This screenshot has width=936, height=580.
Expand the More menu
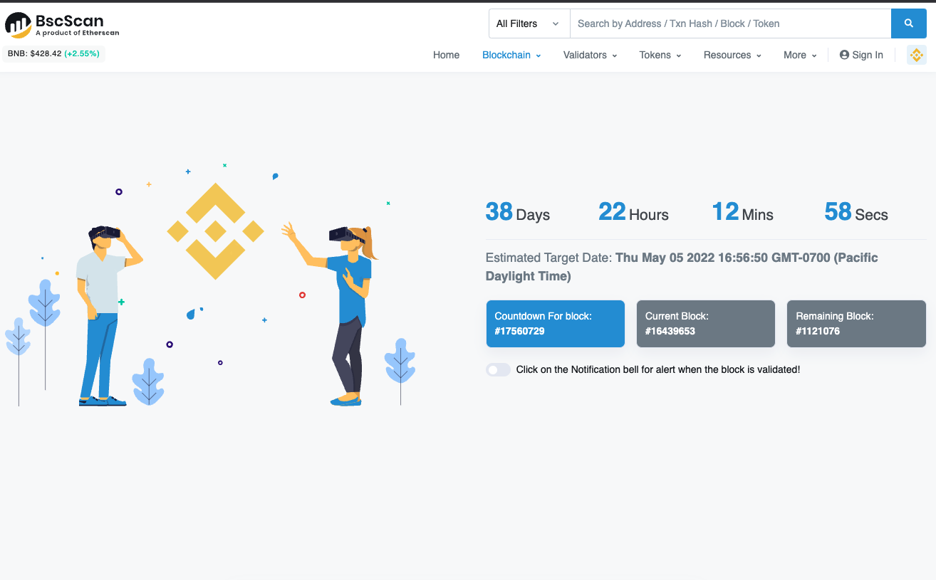[x=800, y=55]
